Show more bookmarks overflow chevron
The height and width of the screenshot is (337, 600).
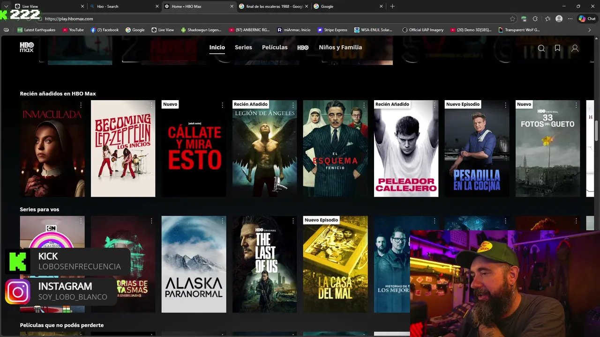pos(589,30)
